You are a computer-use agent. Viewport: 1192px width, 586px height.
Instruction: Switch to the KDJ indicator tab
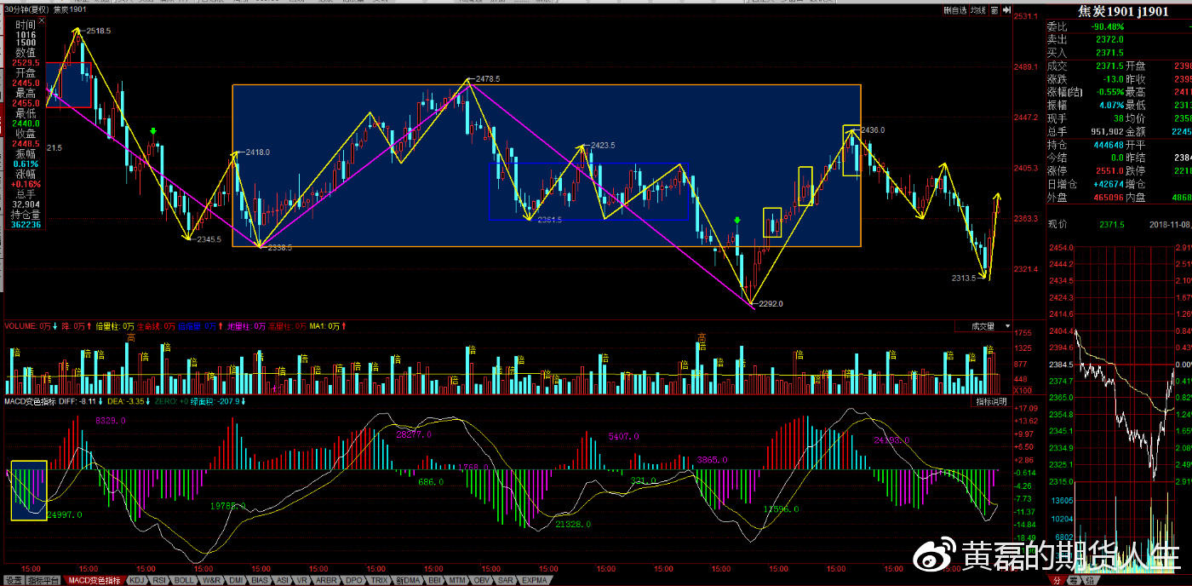[136, 580]
